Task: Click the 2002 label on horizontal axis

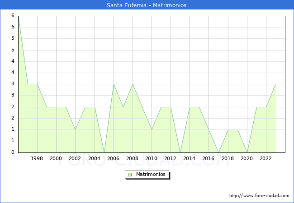Action: point(75,158)
